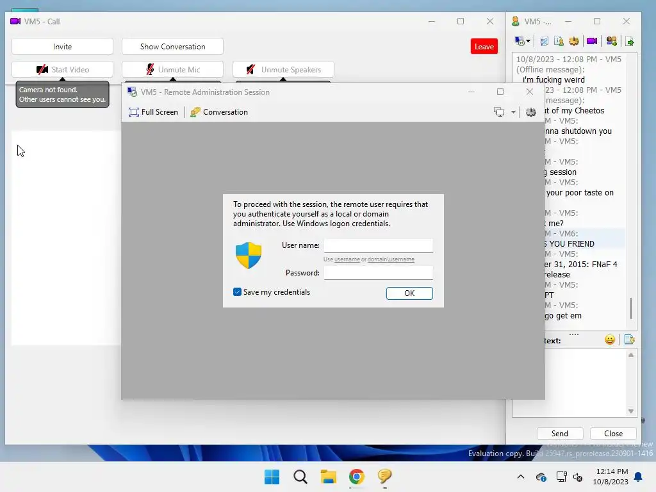This screenshot has width=656, height=492.
Task: Click Full Screen in the remote session toolbar
Action: coord(153,112)
